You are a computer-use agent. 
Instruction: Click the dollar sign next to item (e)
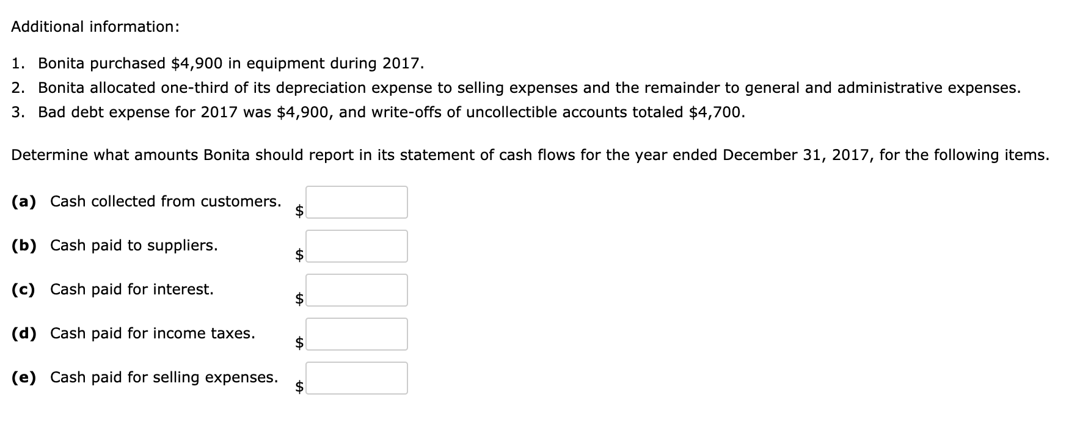[x=299, y=386]
